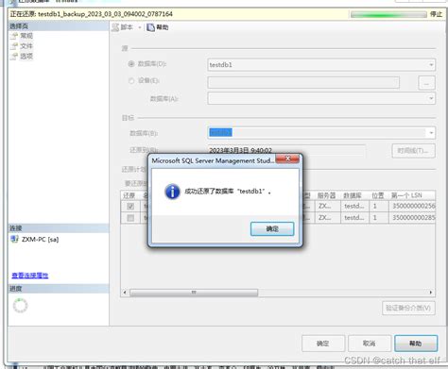Open the 常规 page in the select page list

point(26,36)
